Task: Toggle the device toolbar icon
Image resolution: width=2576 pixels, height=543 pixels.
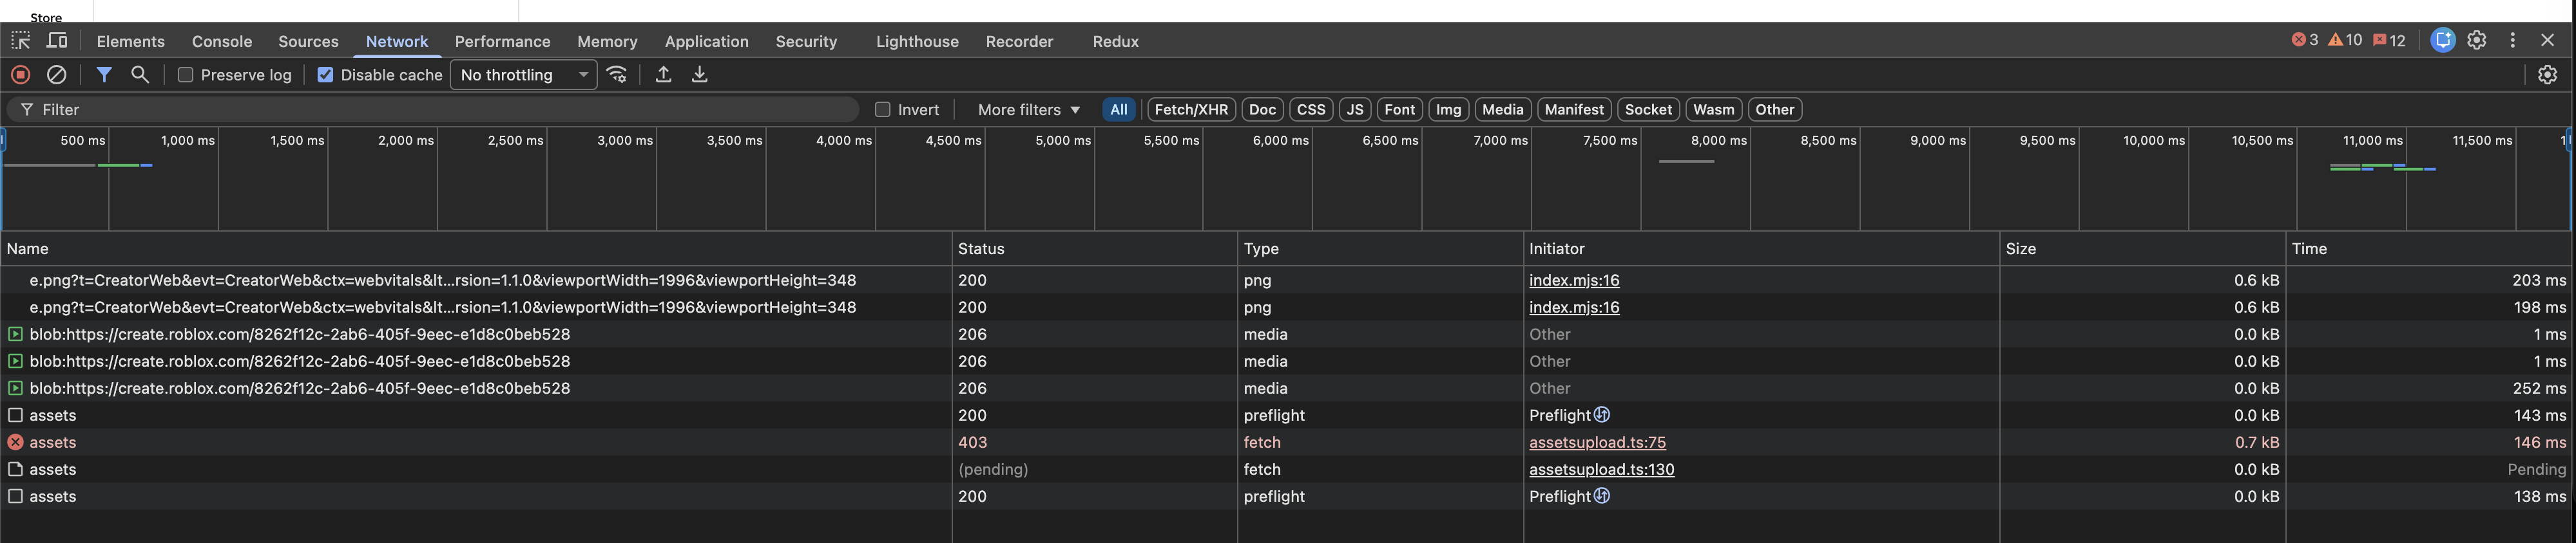Action: tap(58, 41)
